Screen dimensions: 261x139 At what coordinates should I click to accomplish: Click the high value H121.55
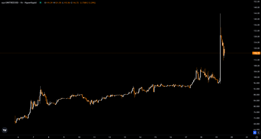(57, 3)
